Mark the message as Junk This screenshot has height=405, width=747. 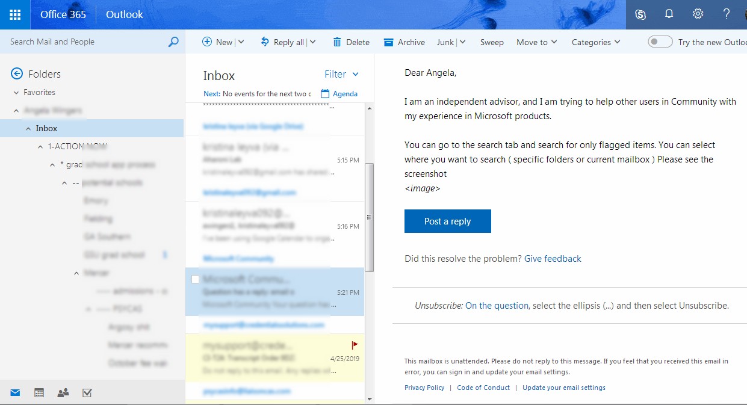(445, 42)
